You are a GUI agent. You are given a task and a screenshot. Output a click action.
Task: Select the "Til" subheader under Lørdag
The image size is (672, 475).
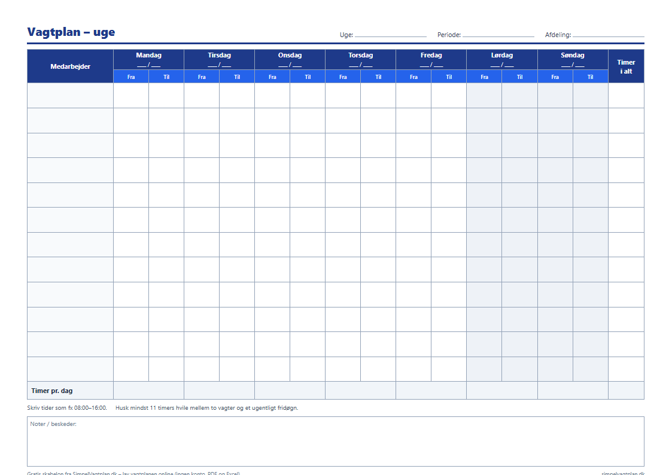[x=519, y=77]
